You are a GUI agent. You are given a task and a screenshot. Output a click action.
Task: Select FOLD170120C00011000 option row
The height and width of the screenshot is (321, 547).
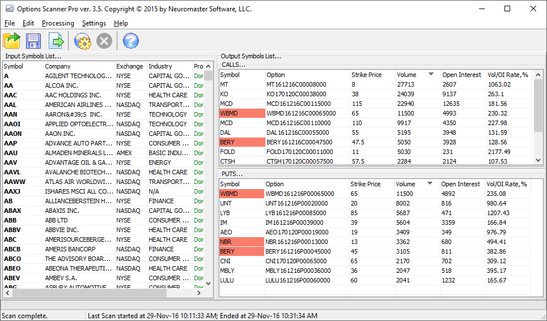tap(300, 152)
